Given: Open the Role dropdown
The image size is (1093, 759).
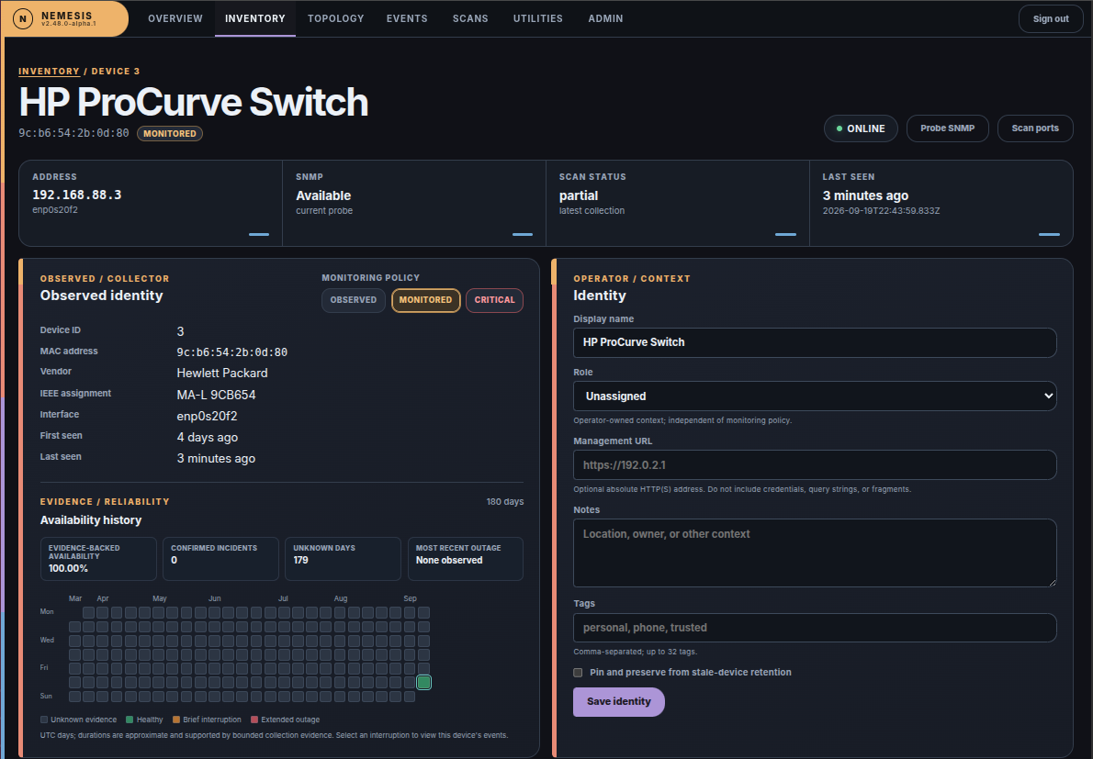Looking at the screenshot, I should (x=815, y=396).
